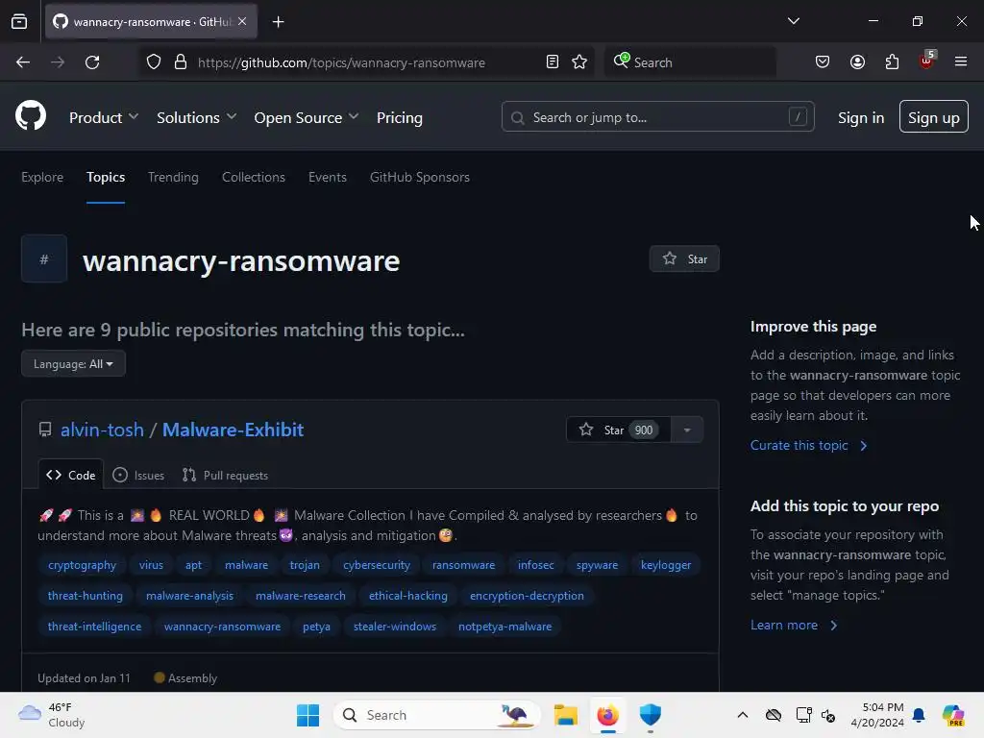Viewport: 984px width, 738px height.
Task: Click the hash topic icon
Action: click(44, 258)
